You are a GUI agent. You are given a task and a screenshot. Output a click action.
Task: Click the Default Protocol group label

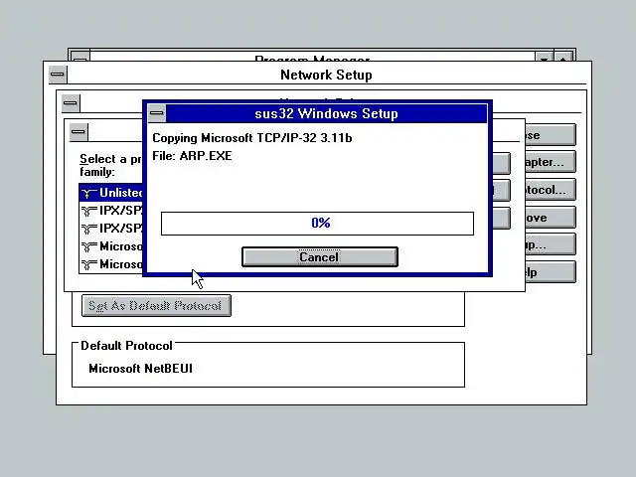[126, 346]
